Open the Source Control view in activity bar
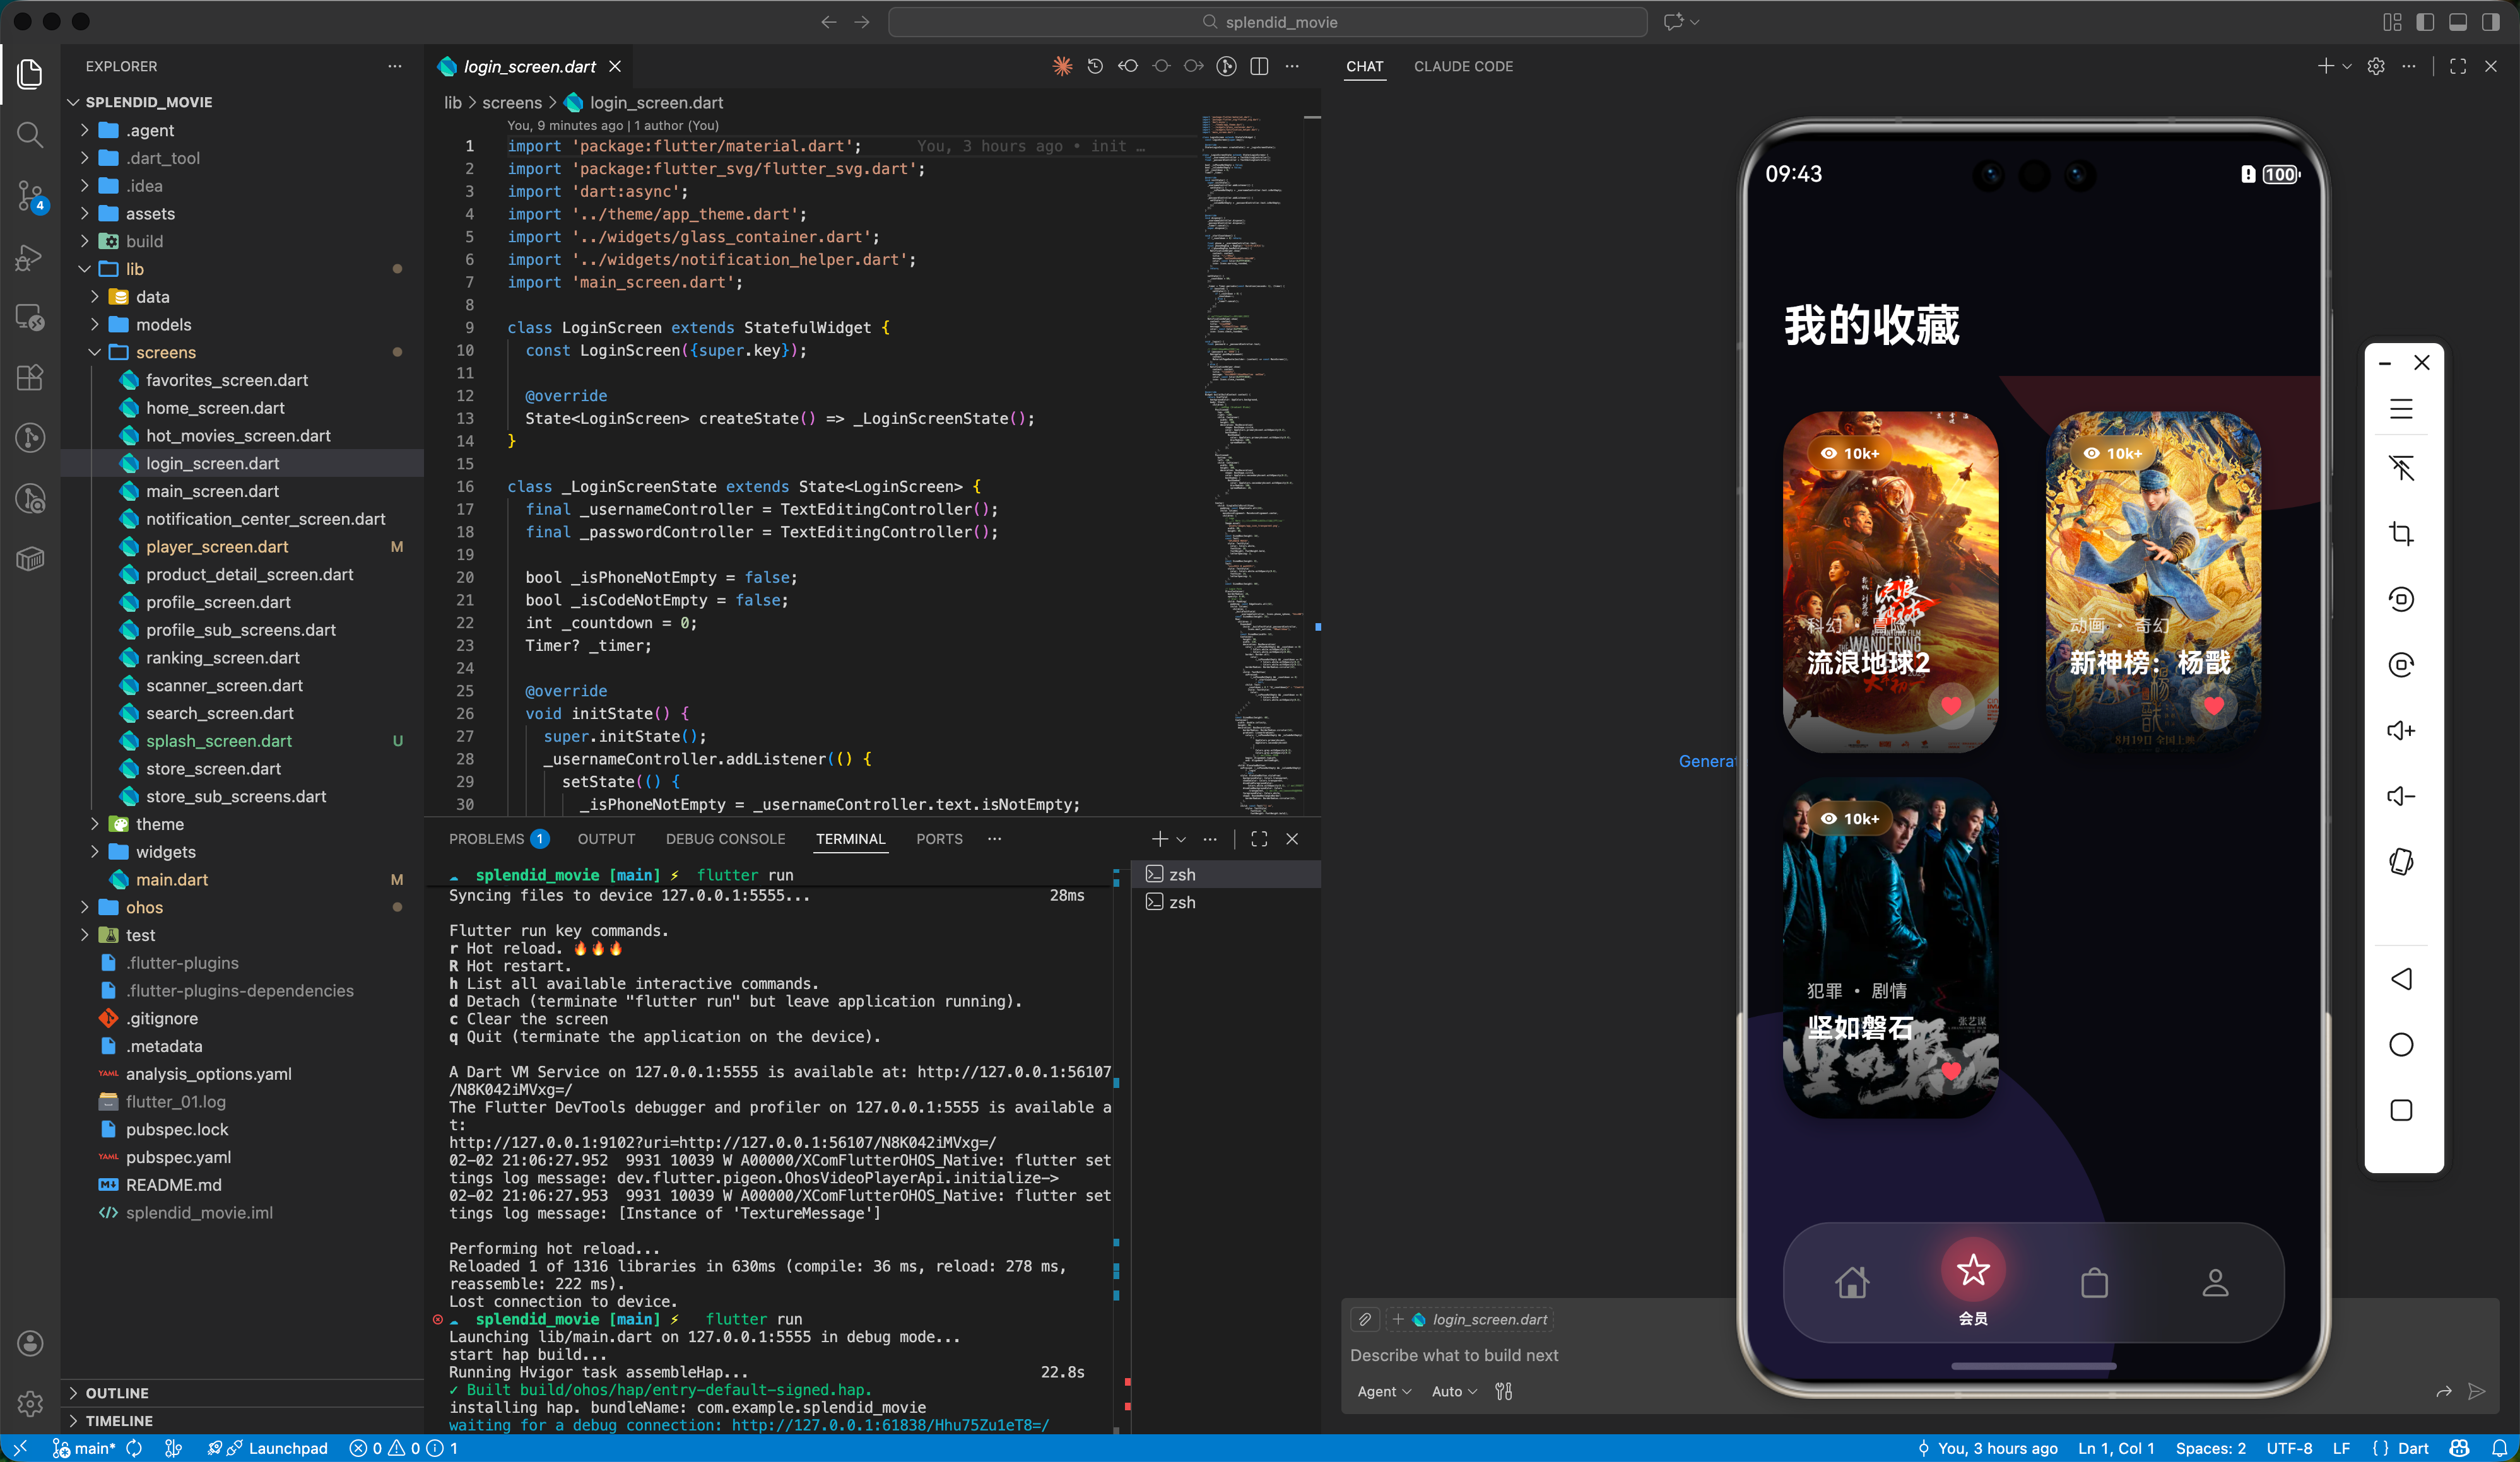Screen dimensions: 2520x1462 point(30,195)
